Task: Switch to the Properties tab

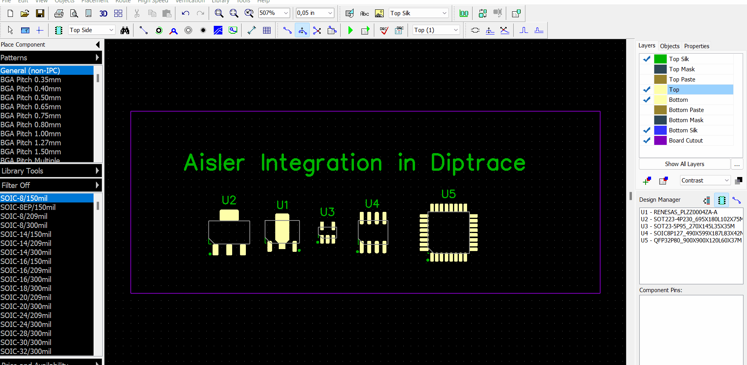Action: point(696,46)
